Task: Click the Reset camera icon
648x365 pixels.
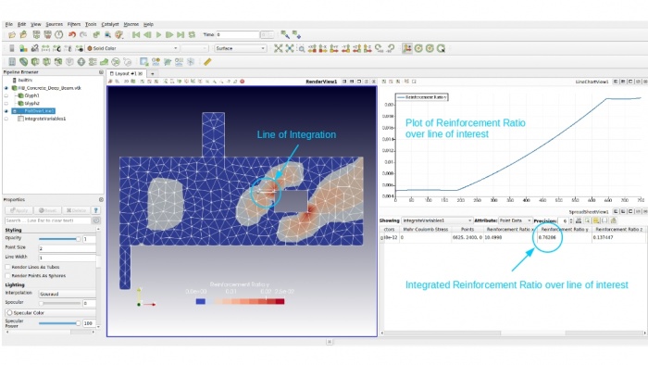Action: click(278, 48)
